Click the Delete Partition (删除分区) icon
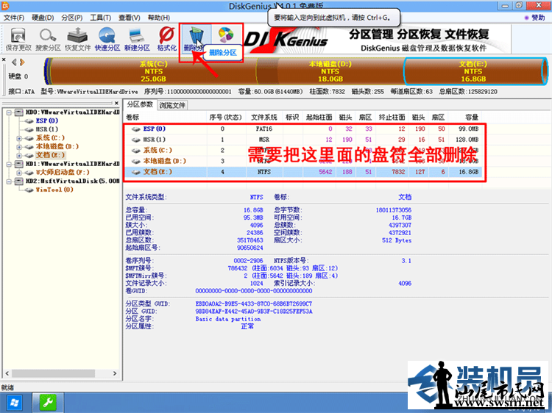 195,39
